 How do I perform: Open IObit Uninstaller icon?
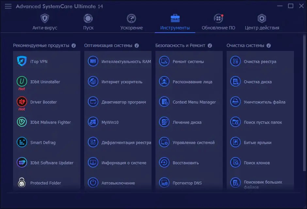[x=22, y=81]
